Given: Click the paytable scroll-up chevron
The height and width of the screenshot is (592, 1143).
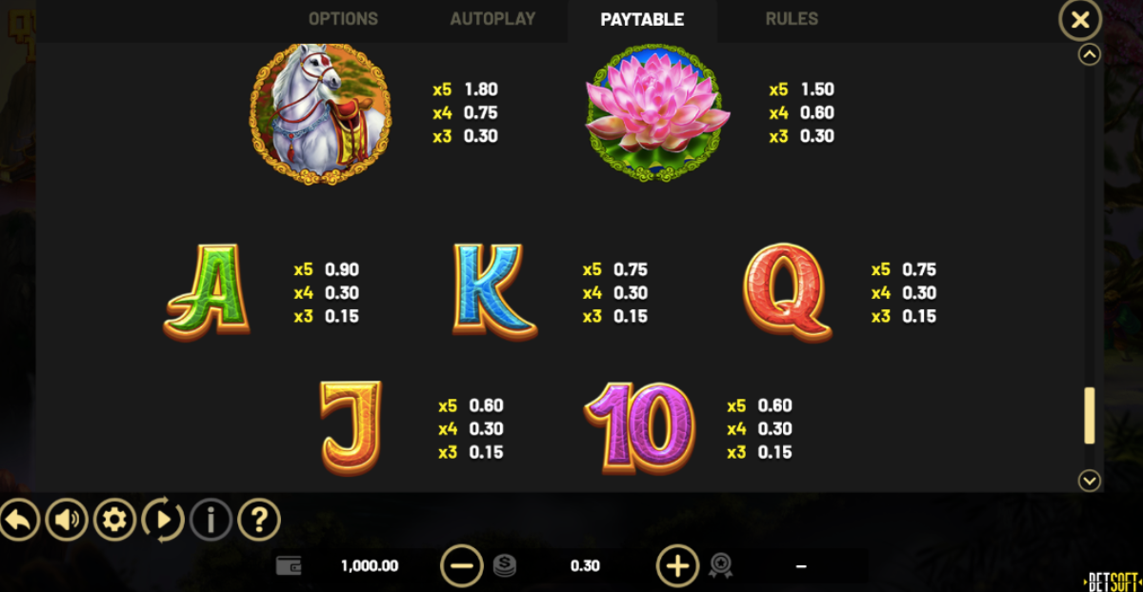Looking at the screenshot, I should point(1090,55).
